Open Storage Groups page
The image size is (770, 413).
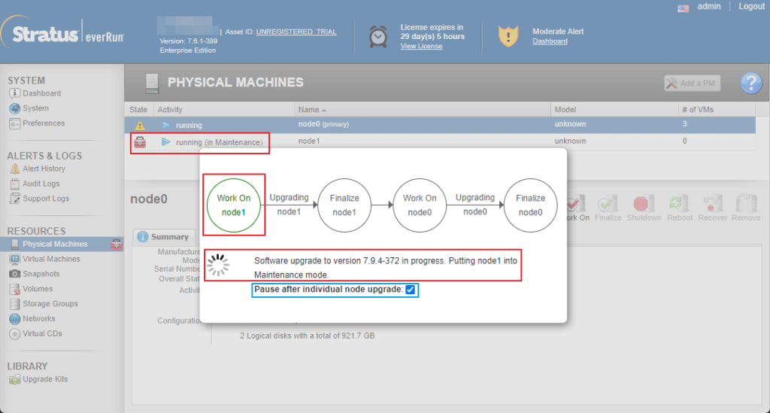tap(50, 304)
